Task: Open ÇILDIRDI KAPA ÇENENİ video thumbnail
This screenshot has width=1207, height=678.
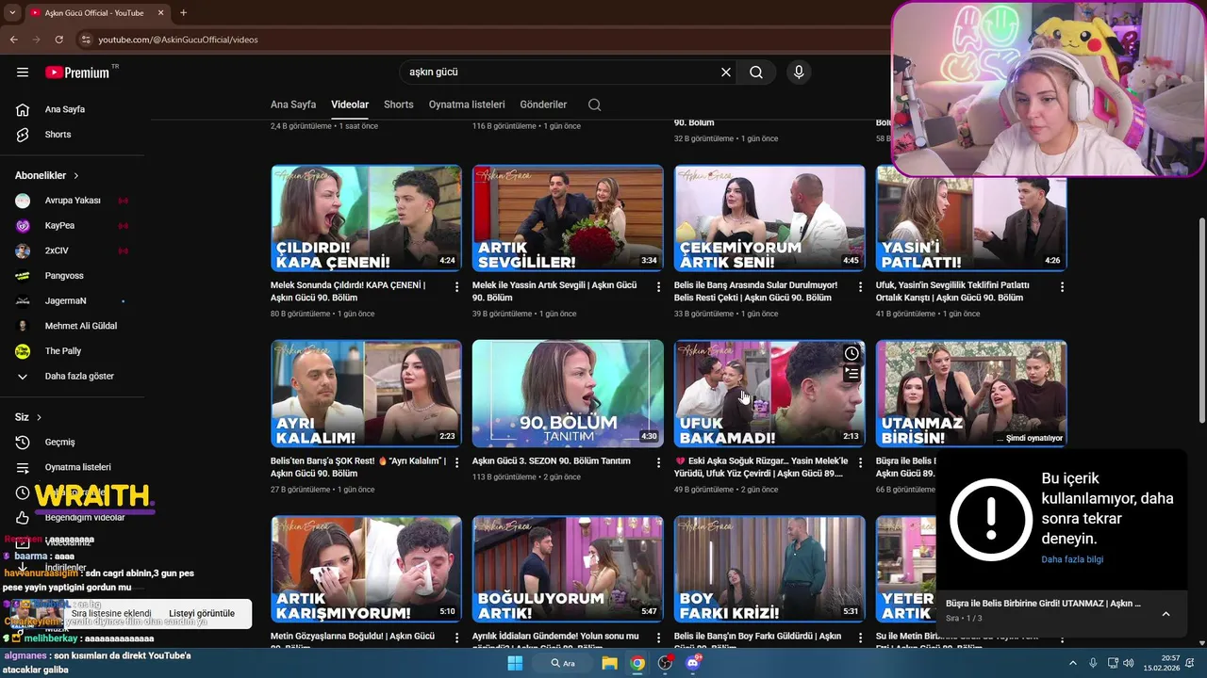Action: click(366, 218)
